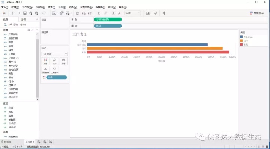270x149 pixels.
Task: Select the 工作表 1 sheet tab
Action: (x=30, y=142)
